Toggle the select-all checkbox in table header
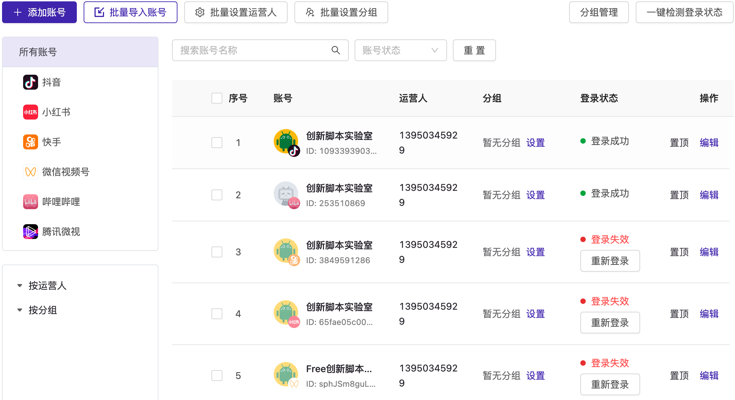This screenshot has height=400, width=735. click(x=217, y=98)
